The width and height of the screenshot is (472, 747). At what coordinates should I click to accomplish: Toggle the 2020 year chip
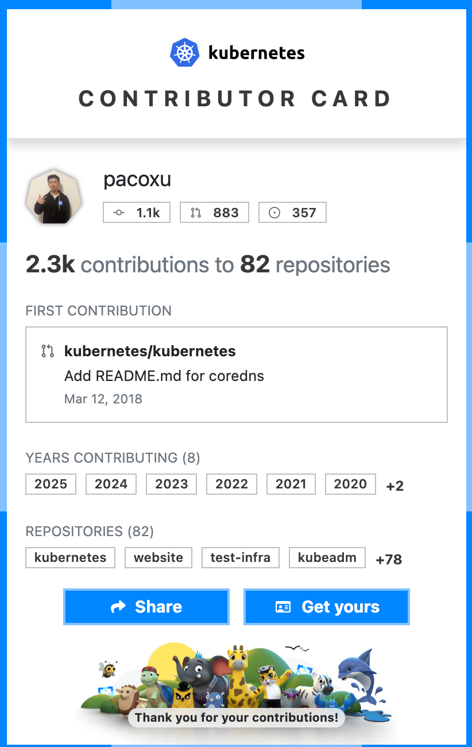point(350,484)
